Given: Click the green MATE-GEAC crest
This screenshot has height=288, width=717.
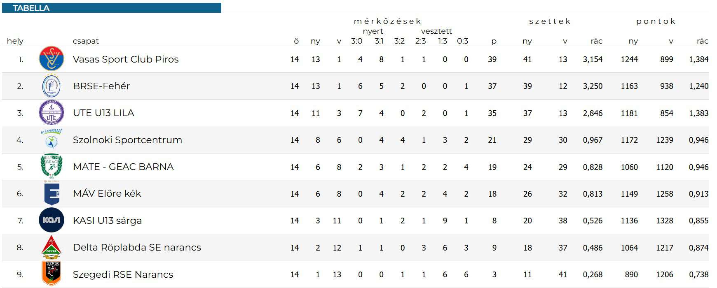Looking at the screenshot, I should (52, 166).
